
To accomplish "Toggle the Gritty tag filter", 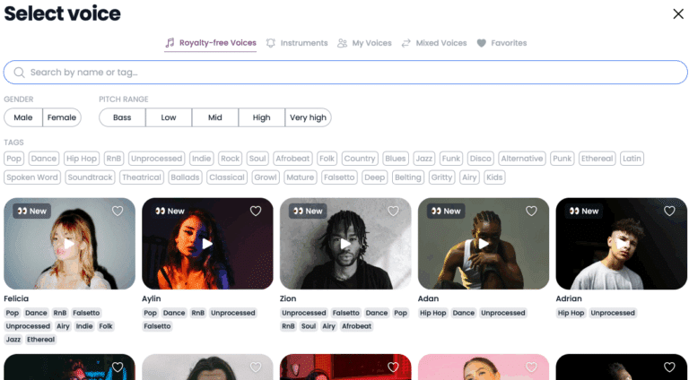I will point(441,177).
